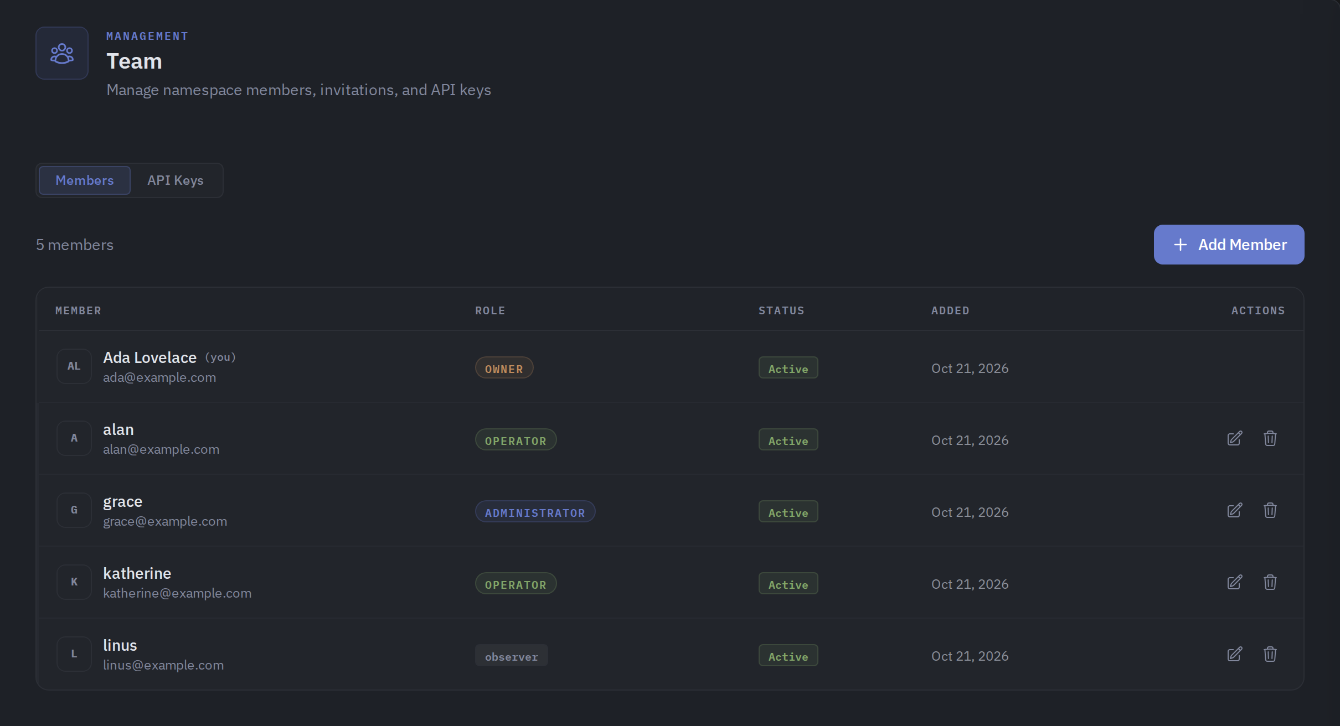The height and width of the screenshot is (726, 1340).
Task: Click trash icon in katherine's row
Action: pyautogui.click(x=1270, y=582)
